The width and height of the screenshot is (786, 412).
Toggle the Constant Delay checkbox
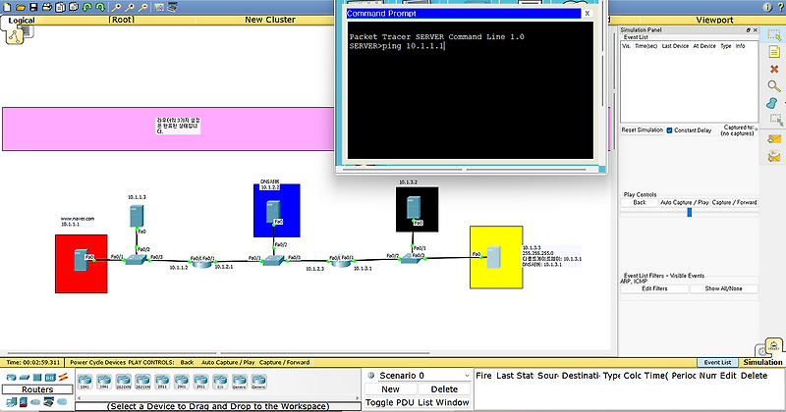pos(669,130)
